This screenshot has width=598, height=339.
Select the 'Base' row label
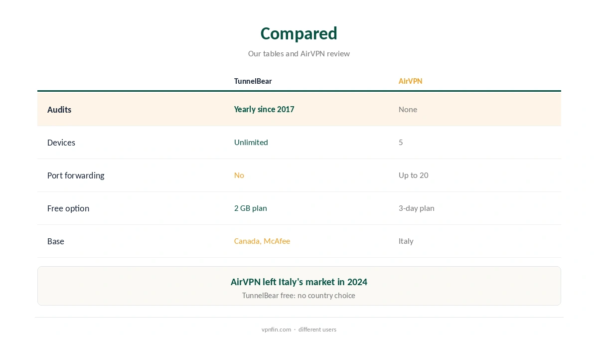56,241
